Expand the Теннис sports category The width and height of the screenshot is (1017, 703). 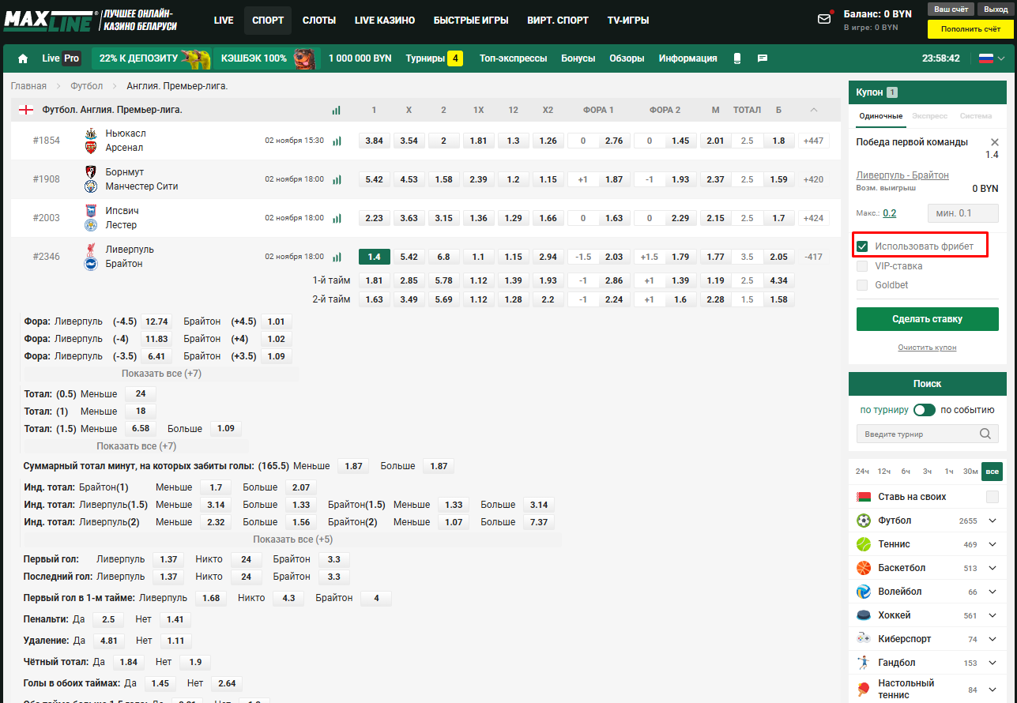tap(993, 544)
